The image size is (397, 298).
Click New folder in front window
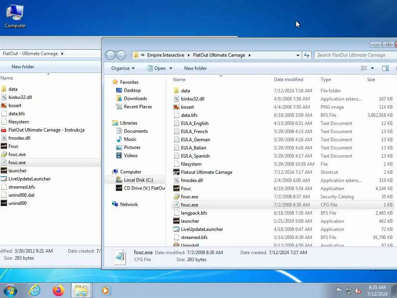(x=195, y=68)
